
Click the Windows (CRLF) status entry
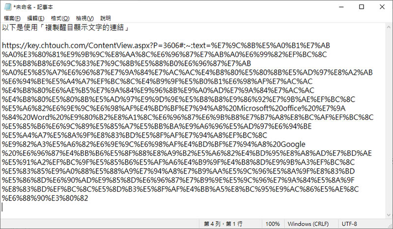click(x=308, y=224)
